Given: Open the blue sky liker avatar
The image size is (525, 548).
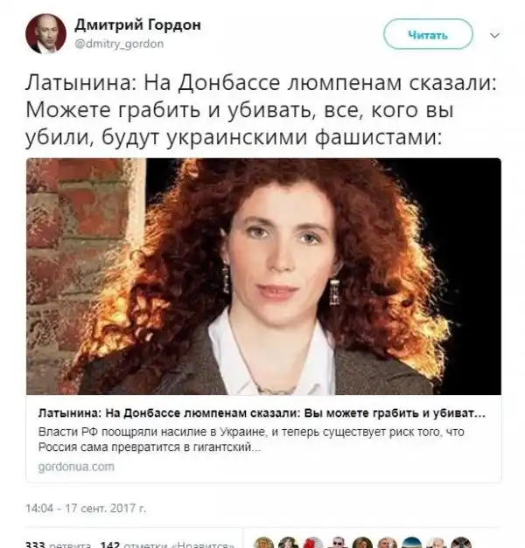Looking at the screenshot, I should (x=412, y=543).
